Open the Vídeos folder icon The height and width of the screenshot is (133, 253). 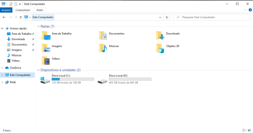pyautogui.click(x=46, y=61)
